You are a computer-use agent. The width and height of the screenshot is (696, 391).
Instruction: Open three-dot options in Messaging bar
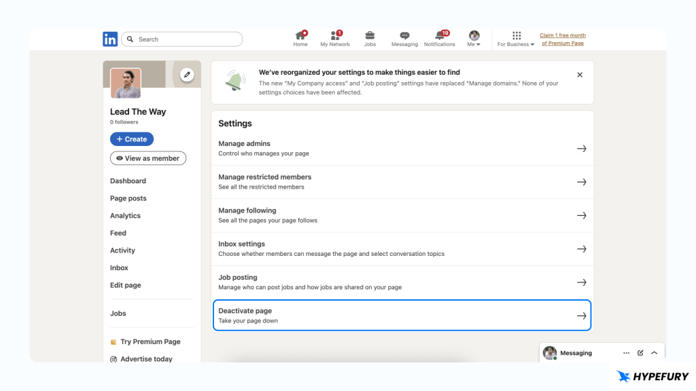[626, 353]
